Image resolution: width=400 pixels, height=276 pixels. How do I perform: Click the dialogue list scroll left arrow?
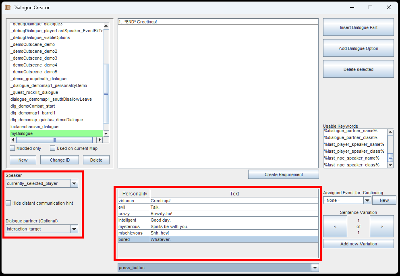pos(13,140)
